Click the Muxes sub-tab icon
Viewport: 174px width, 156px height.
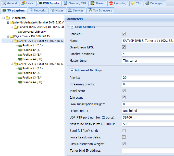pos(53,10)
